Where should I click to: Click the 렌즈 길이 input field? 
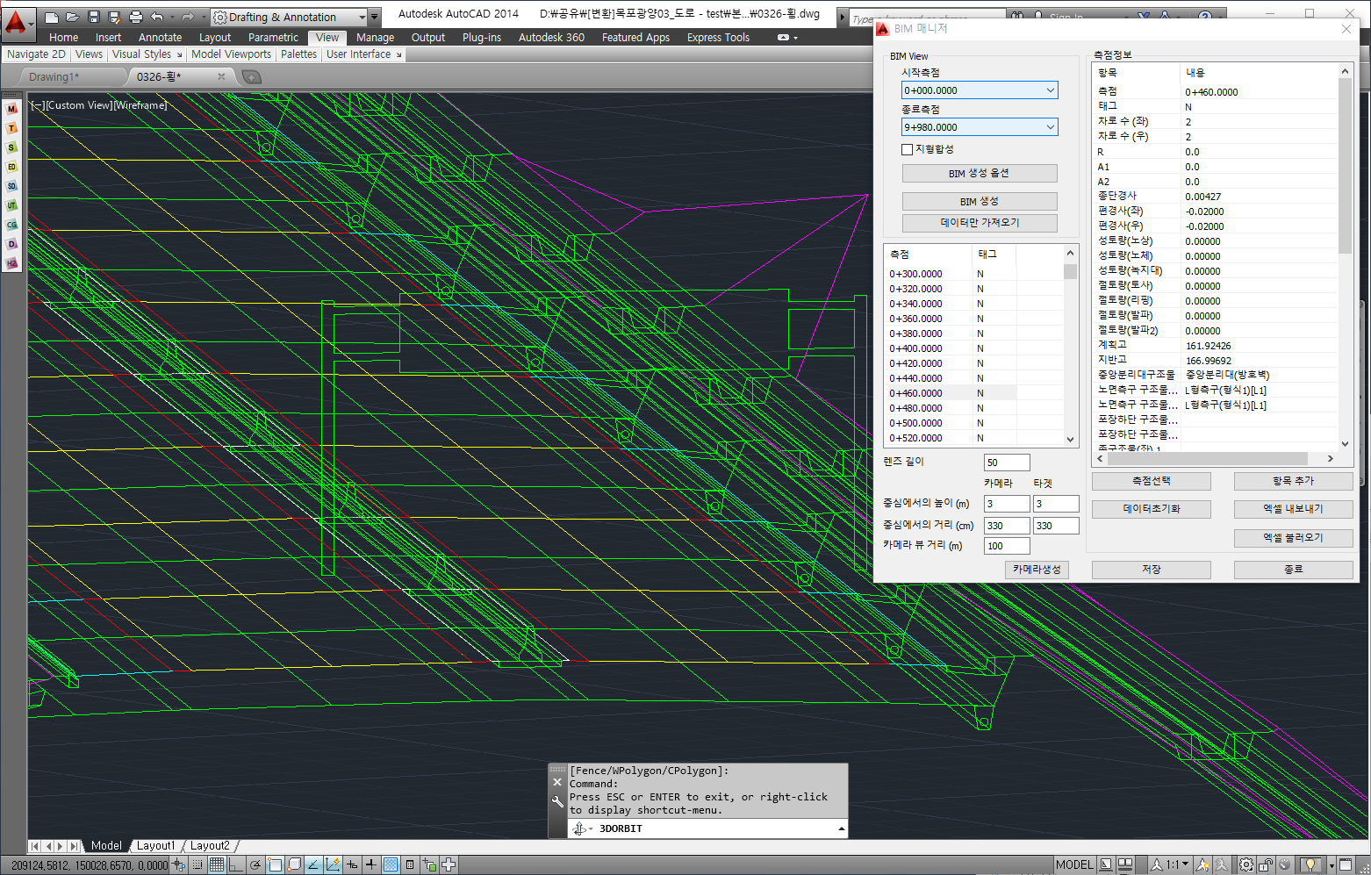pos(1006,463)
